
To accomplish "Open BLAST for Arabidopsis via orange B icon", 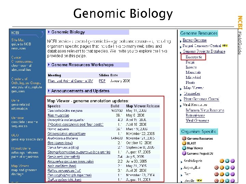I will pyautogui.click(x=222, y=161).
